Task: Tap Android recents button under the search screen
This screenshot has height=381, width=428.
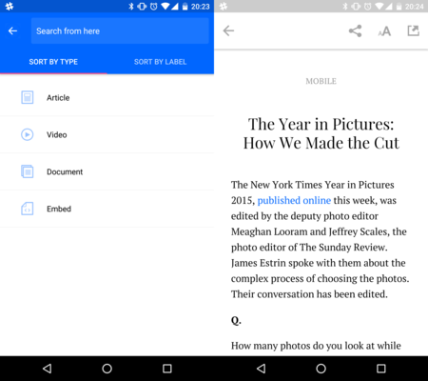Action: 167,369
